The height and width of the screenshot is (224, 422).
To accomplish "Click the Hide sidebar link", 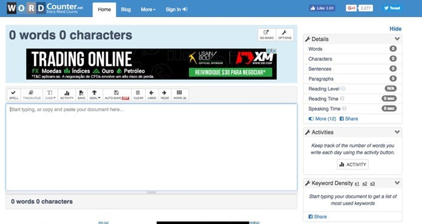I will [x=395, y=29].
